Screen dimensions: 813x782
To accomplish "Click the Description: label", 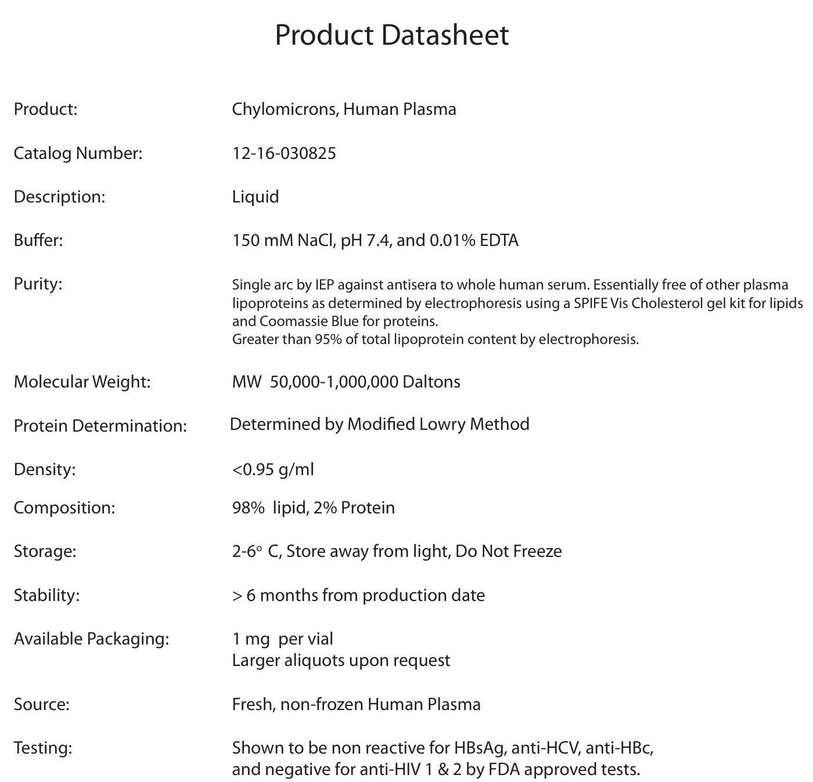I will coord(59,197).
